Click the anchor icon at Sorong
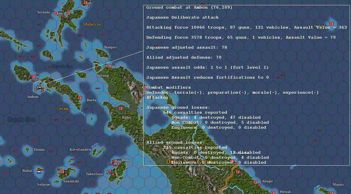Screen dimensions: 351x194 tap(105, 64)
